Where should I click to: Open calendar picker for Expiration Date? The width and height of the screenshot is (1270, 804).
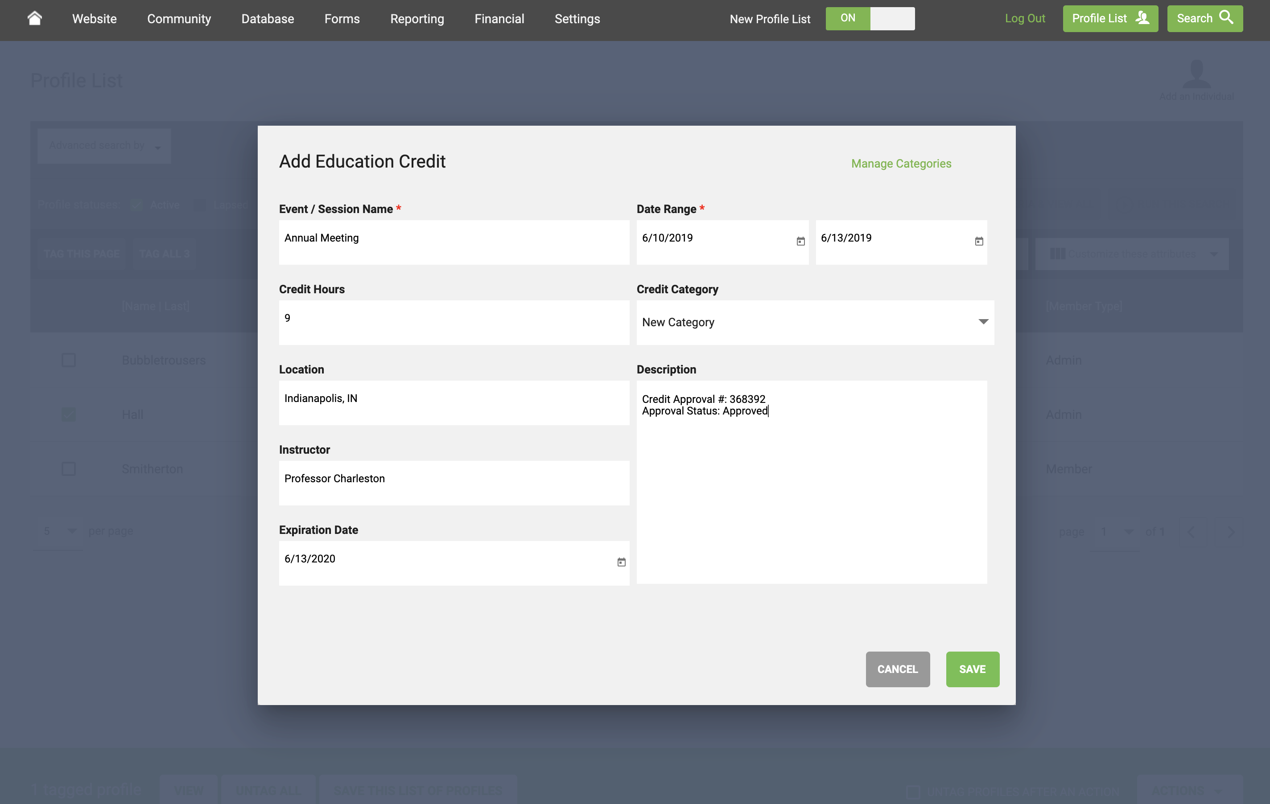click(x=621, y=562)
